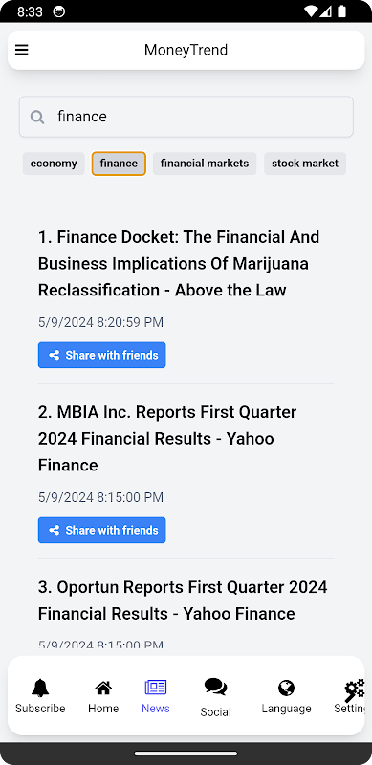Open the Social chat bubbles icon
This screenshot has width=372, height=765.
(215, 687)
